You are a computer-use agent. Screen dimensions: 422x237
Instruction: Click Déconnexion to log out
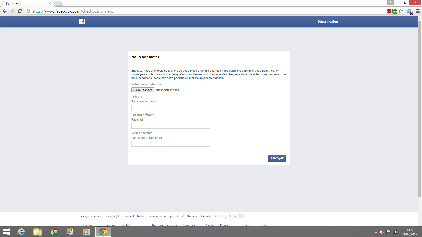pos(328,22)
